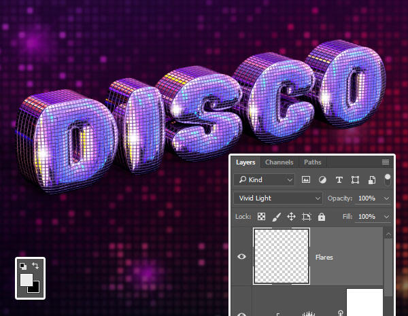408x316 pixels.
Task: Filter layers by type (T) icon
Action: coord(339,179)
